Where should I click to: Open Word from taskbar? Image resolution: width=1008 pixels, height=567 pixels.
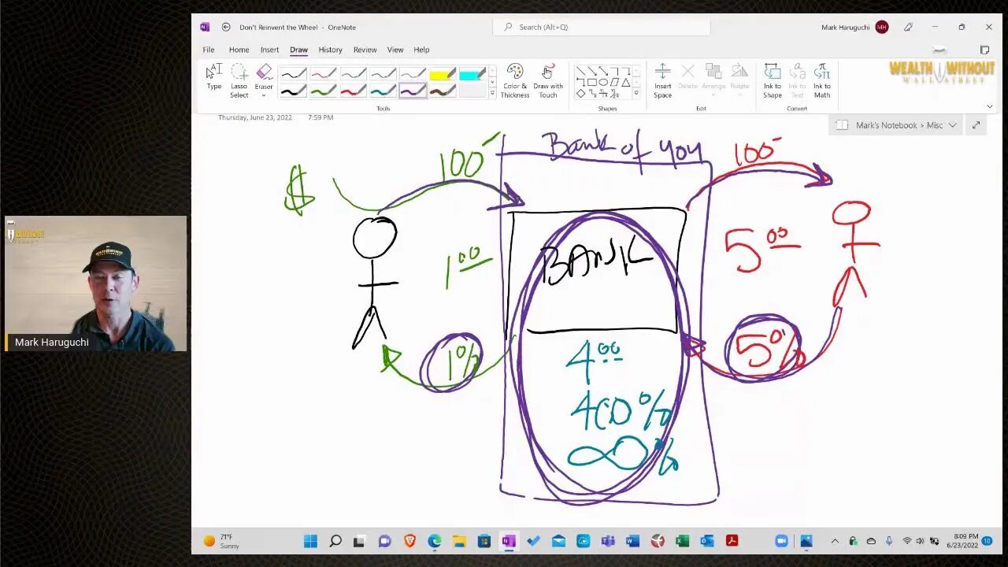pos(632,541)
